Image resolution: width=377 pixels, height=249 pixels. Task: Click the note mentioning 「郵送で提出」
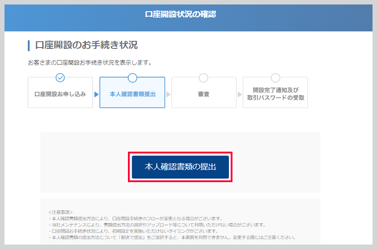[x=172, y=237]
